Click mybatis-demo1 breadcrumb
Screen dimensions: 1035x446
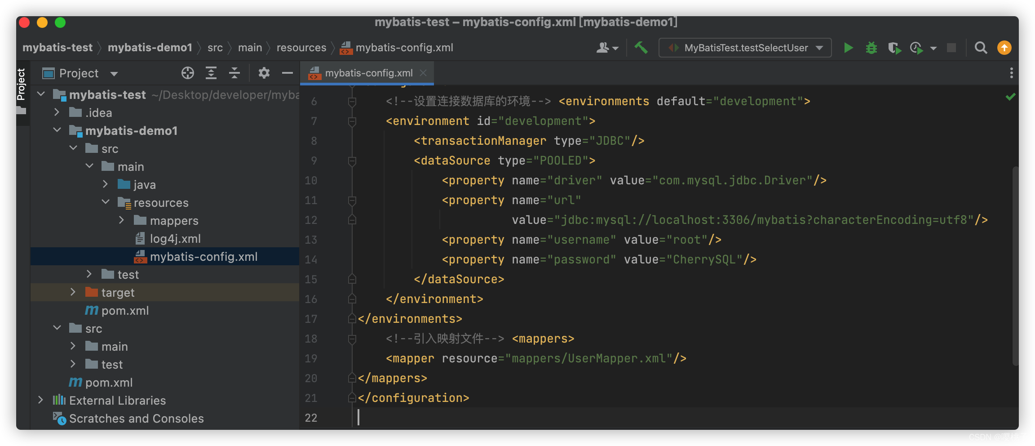click(150, 48)
